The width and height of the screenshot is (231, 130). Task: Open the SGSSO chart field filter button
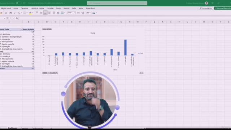tap(45, 73)
